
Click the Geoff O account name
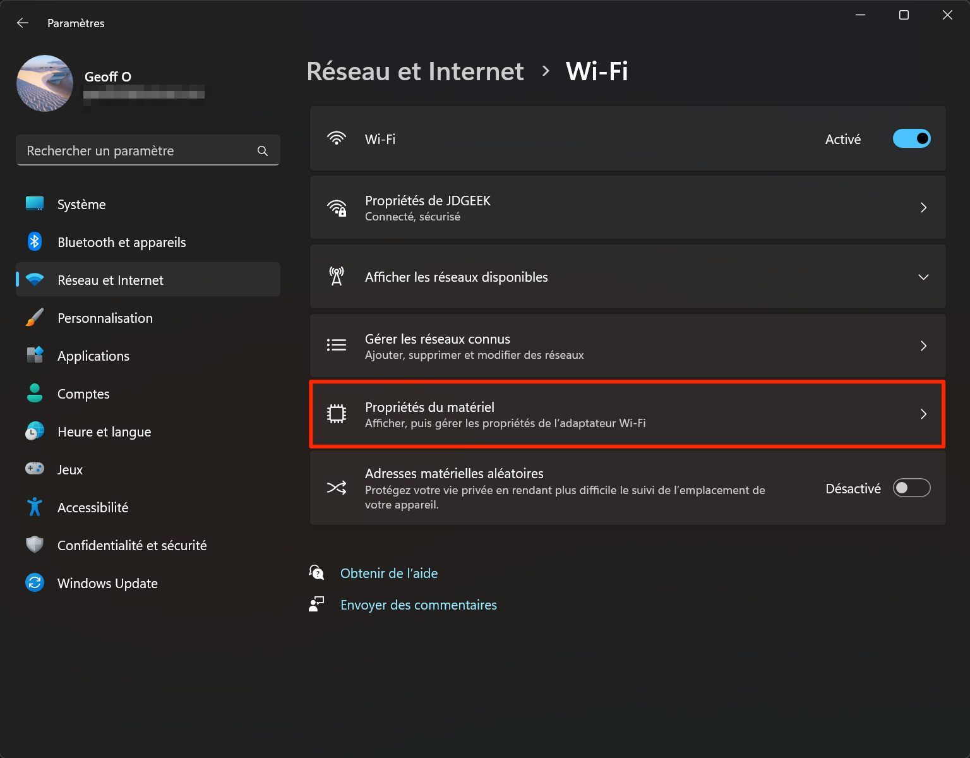[108, 76]
